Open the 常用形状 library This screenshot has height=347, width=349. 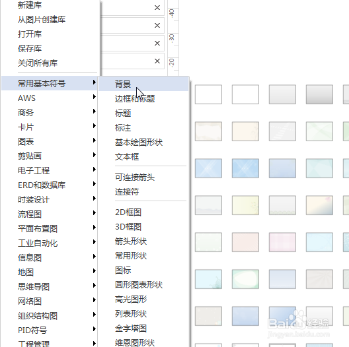tap(144, 256)
